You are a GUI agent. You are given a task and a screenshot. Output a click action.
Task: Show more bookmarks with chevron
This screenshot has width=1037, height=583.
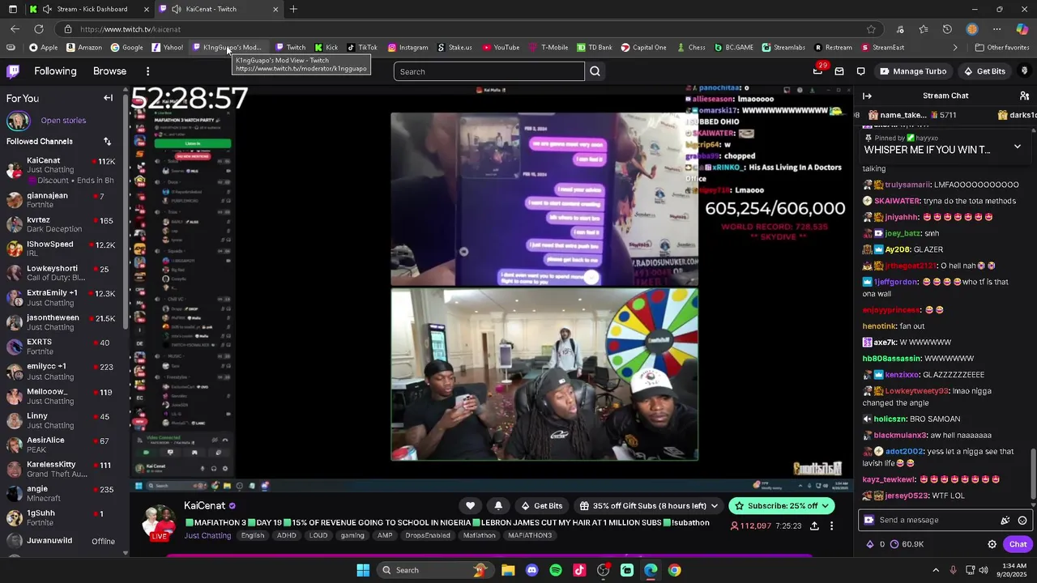955,48
